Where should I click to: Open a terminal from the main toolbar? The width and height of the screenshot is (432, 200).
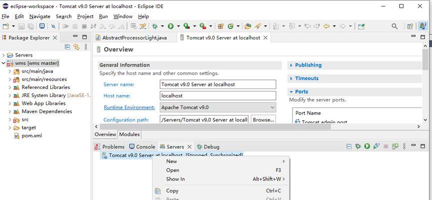[x=42, y=26]
